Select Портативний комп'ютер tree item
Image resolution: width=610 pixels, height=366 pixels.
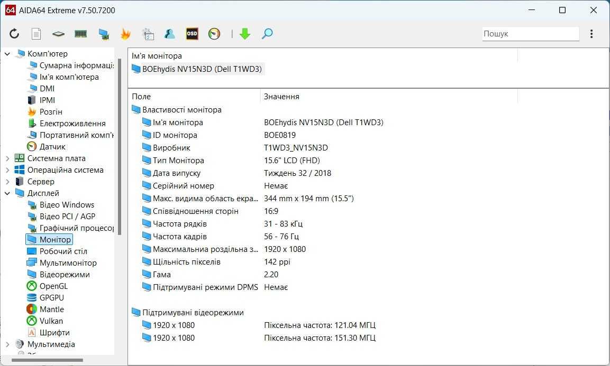click(x=70, y=135)
